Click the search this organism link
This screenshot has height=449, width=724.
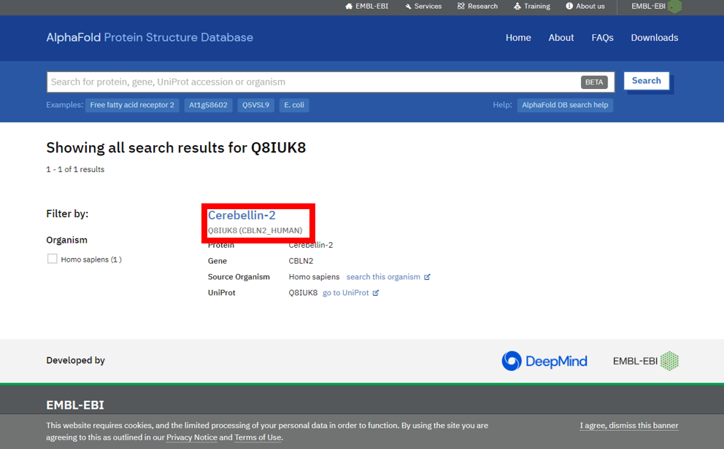click(x=383, y=276)
